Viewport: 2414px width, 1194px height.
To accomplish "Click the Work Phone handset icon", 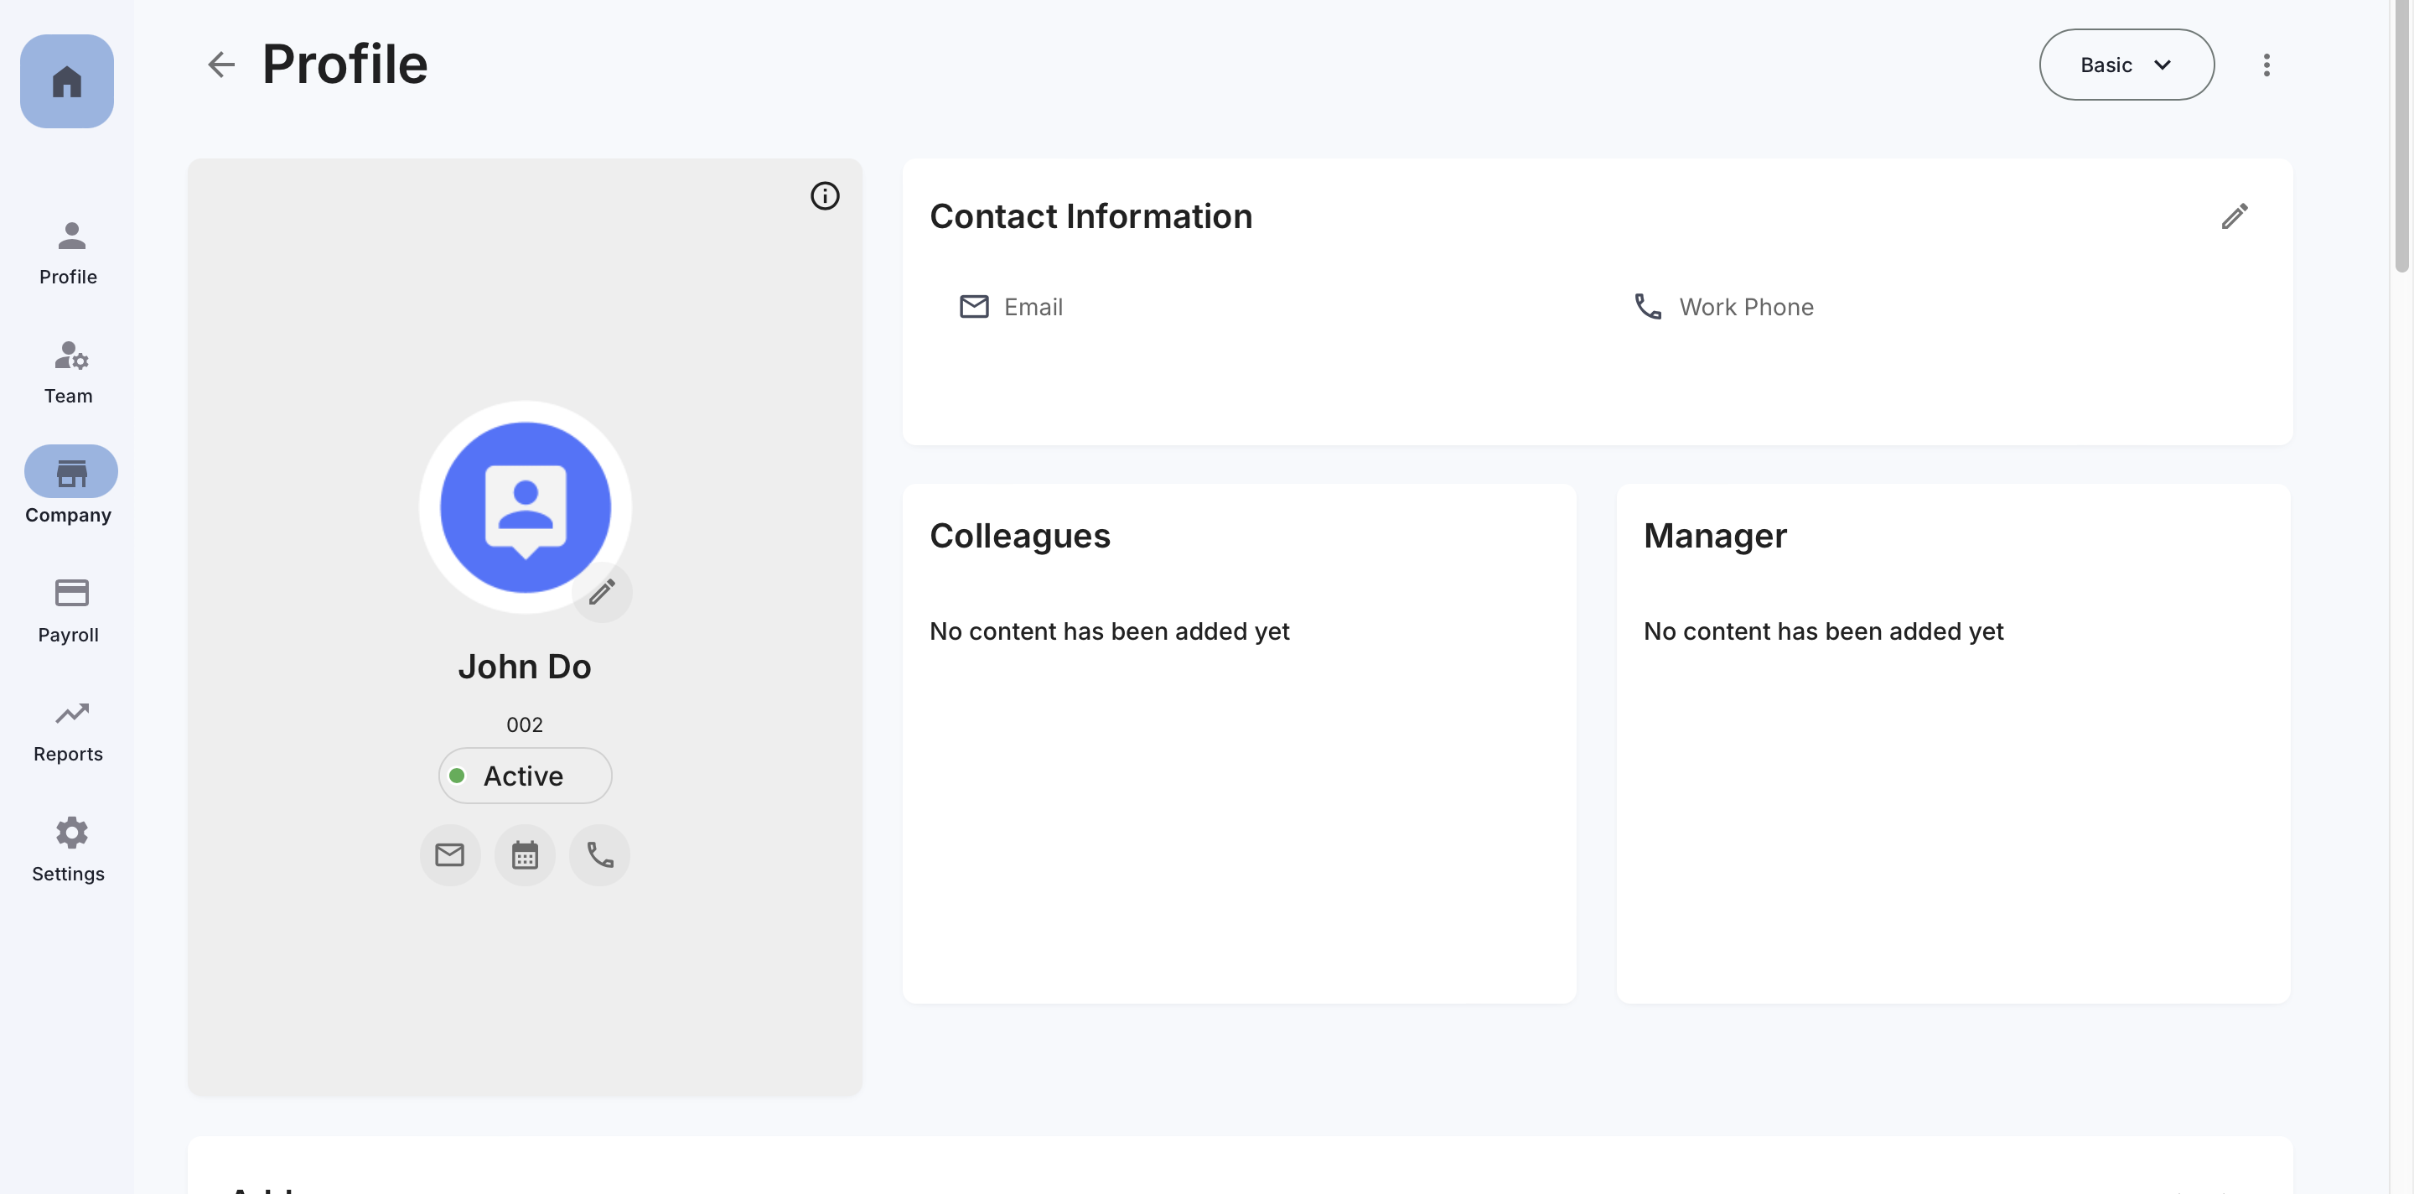I will pyautogui.click(x=1647, y=307).
